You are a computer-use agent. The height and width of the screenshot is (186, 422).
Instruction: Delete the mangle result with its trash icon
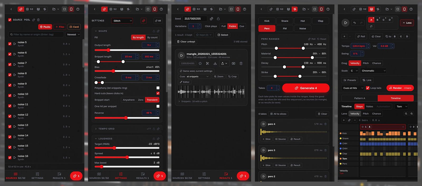[241, 63]
